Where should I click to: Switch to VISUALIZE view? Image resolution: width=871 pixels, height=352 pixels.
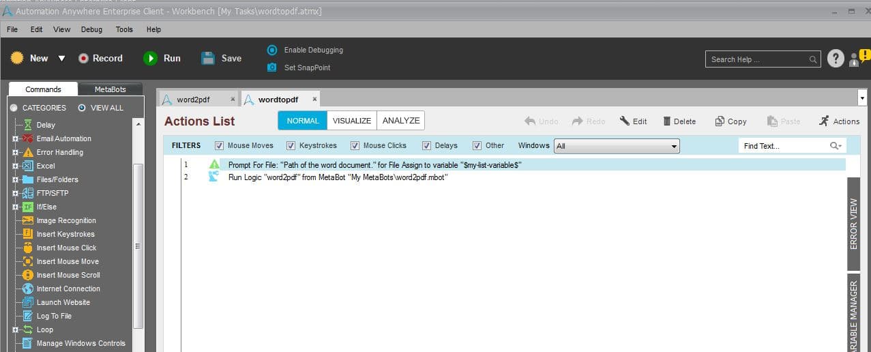(x=352, y=121)
